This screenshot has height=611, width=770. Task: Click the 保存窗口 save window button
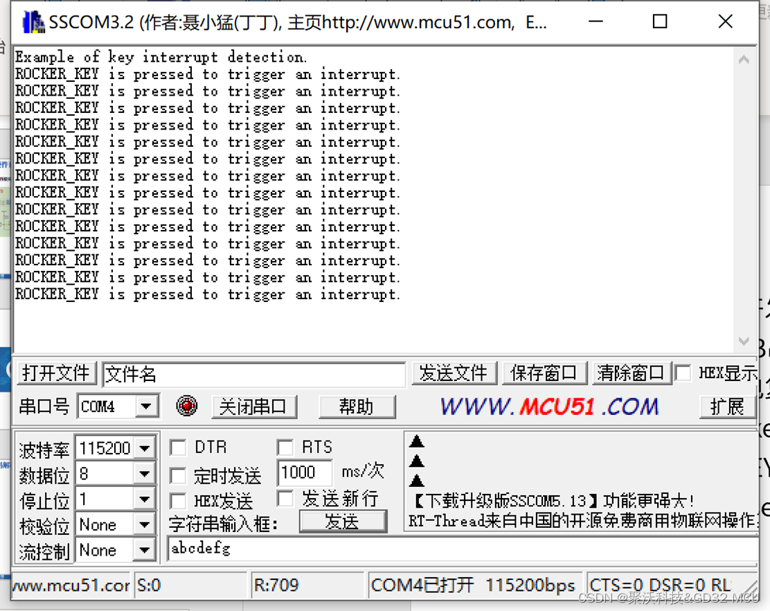click(543, 373)
